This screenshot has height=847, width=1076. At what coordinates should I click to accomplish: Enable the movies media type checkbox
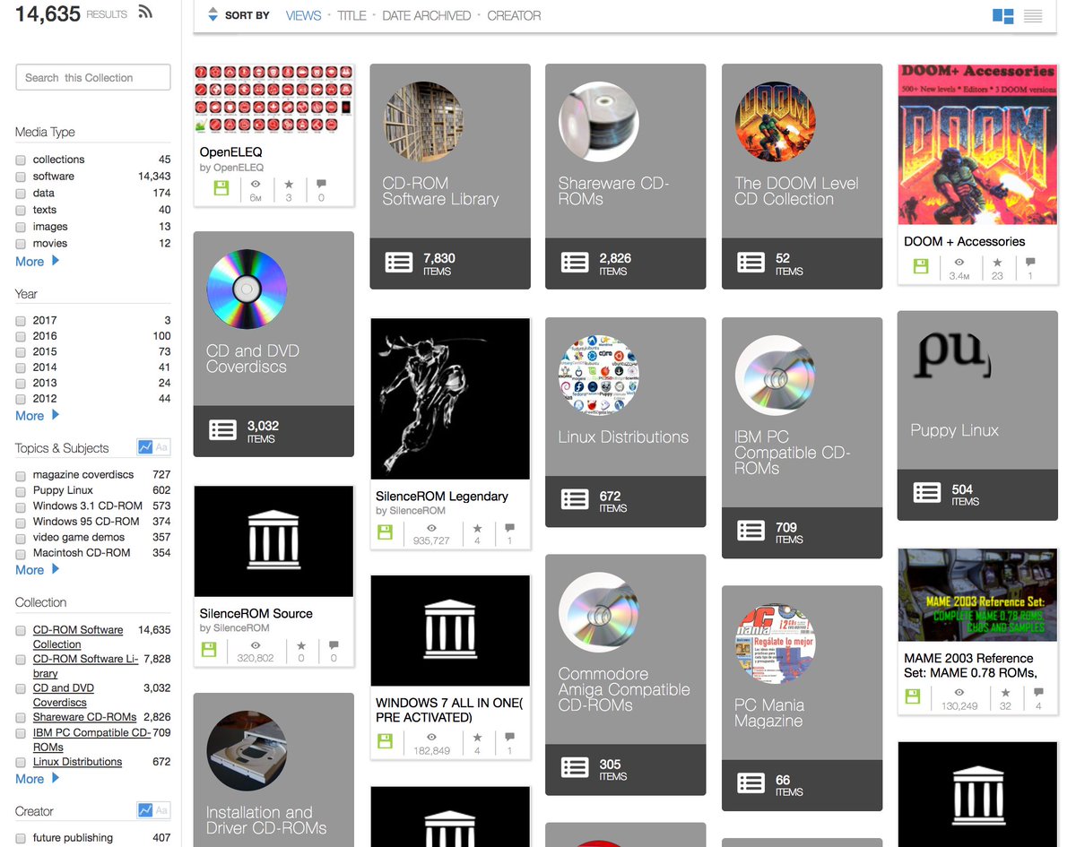21,244
